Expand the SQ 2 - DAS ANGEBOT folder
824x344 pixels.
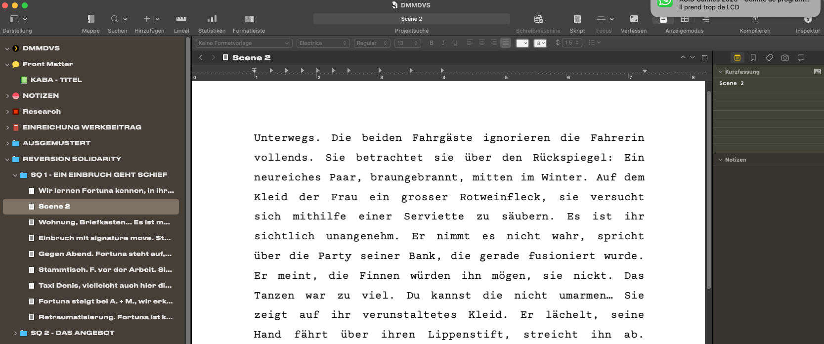click(x=15, y=333)
